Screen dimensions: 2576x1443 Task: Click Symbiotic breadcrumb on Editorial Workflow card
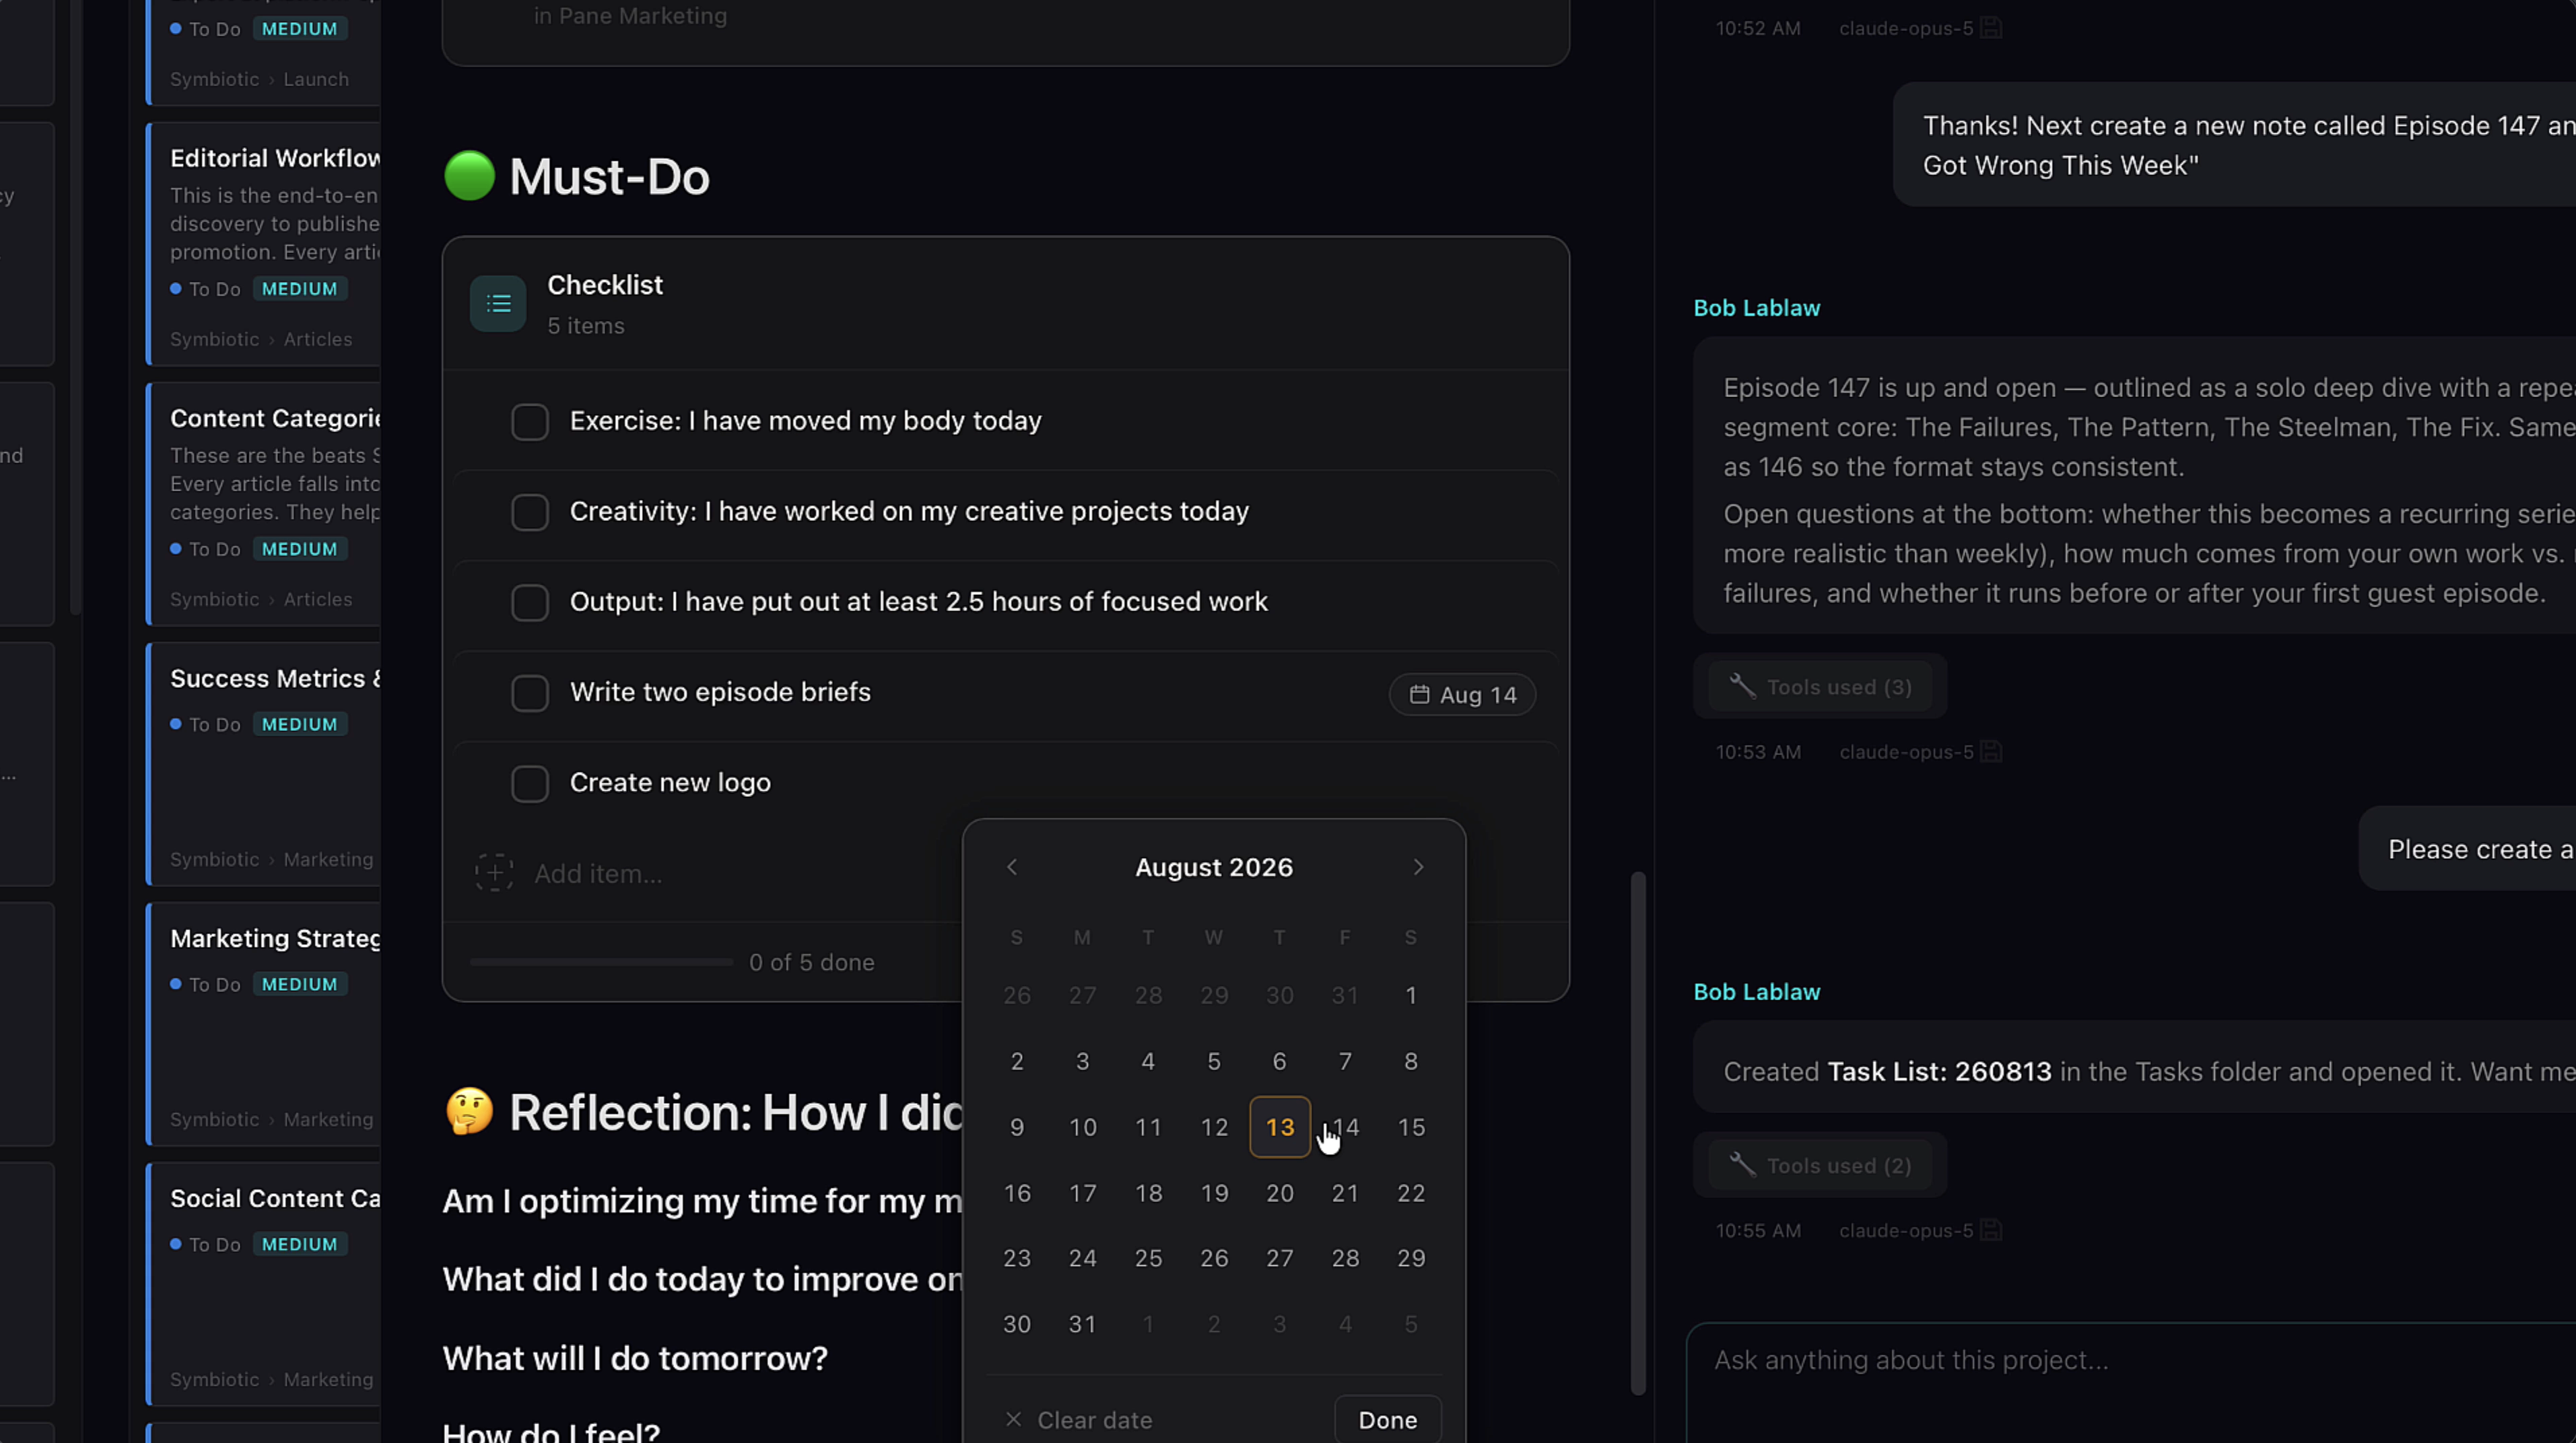tap(214, 340)
